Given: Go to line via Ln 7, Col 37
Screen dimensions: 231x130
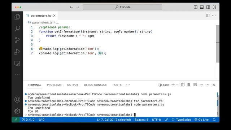Looking at the screenshot, I should [114, 120].
